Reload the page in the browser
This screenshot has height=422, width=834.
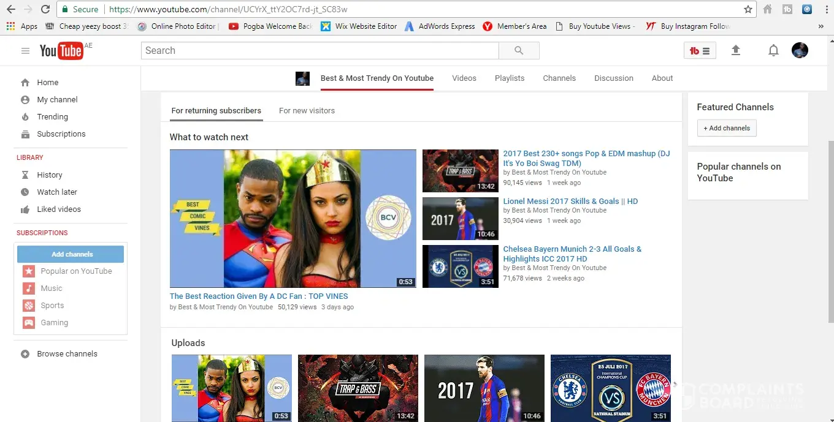click(x=45, y=9)
